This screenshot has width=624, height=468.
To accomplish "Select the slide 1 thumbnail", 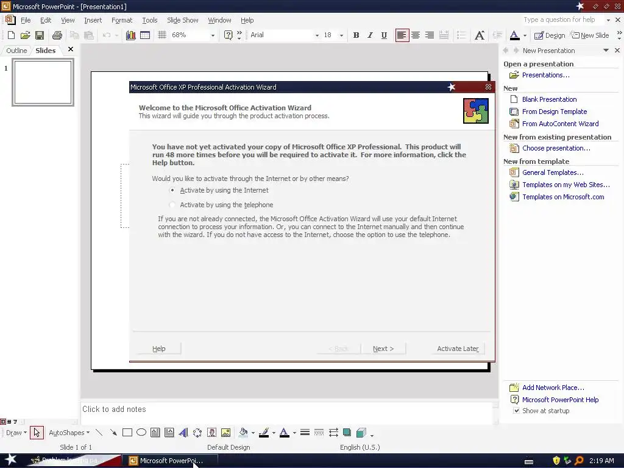I will [x=43, y=82].
